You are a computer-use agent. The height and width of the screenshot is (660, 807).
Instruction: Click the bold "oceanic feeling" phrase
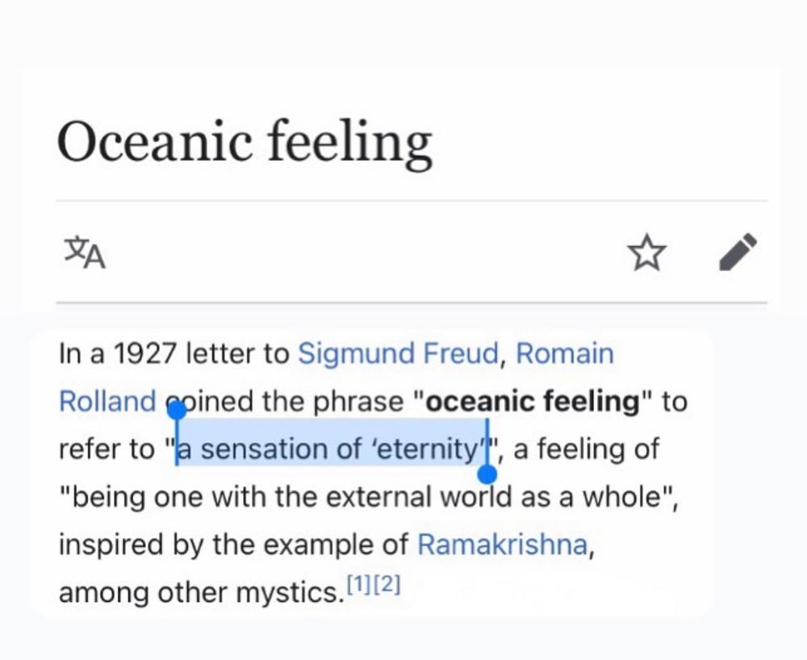tap(532, 401)
